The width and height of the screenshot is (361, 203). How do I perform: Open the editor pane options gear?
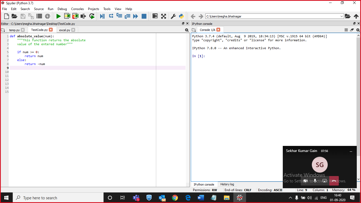click(x=187, y=30)
